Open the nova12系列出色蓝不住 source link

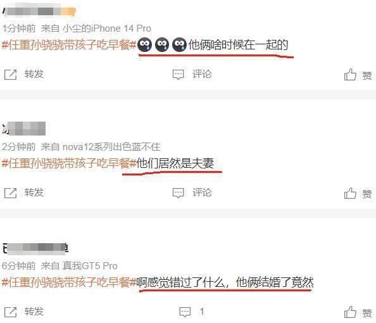pyautogui.click(x=111, y=147)
